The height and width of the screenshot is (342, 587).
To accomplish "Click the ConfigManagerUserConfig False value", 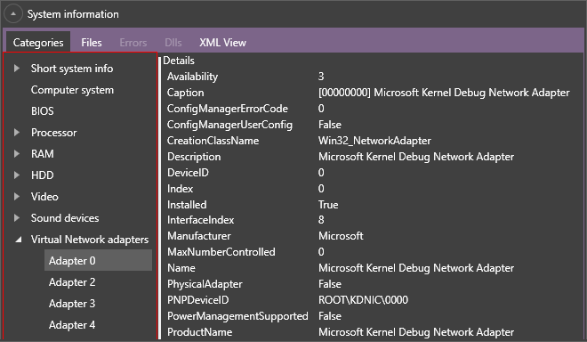I will click(330, 125).
